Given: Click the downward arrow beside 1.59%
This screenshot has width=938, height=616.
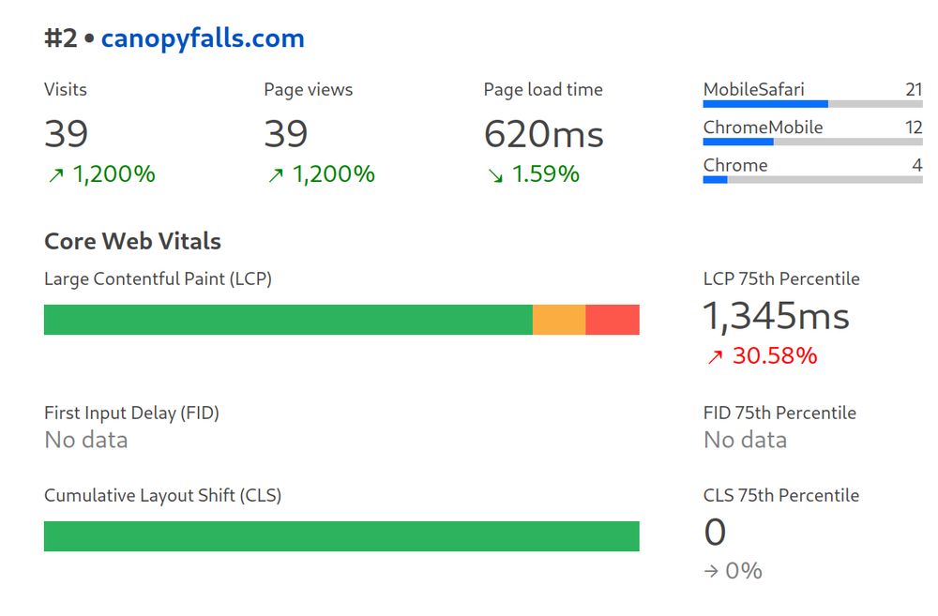Looking at the screenshot, I should pyautogui.click(x=495, y=175).
